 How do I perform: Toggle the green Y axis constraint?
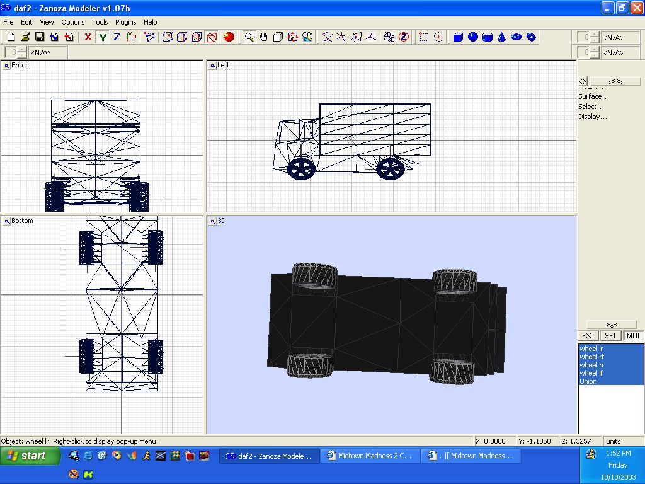[x=103, y=37]
